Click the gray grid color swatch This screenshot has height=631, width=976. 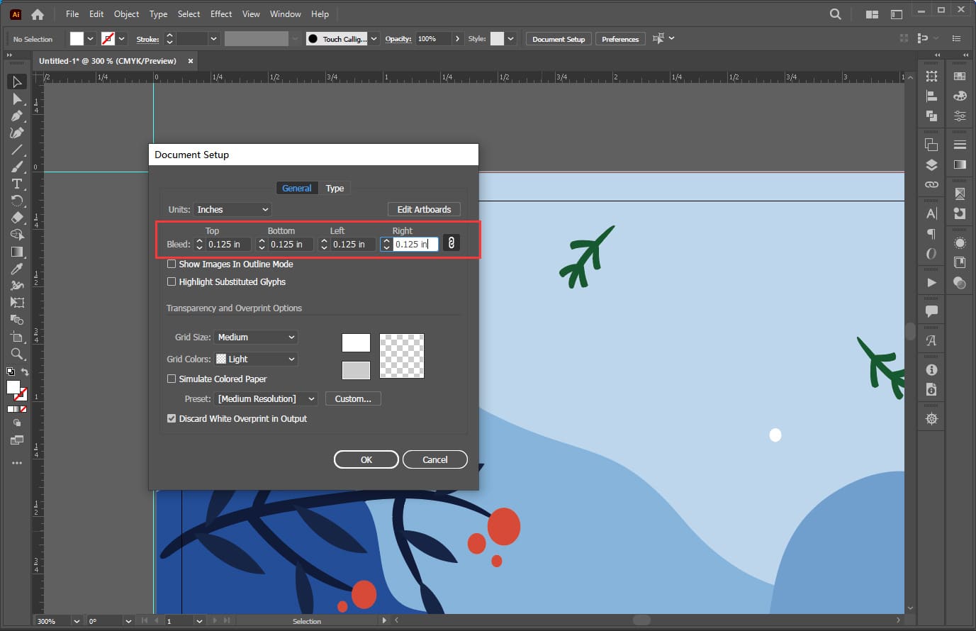[356, 370]
